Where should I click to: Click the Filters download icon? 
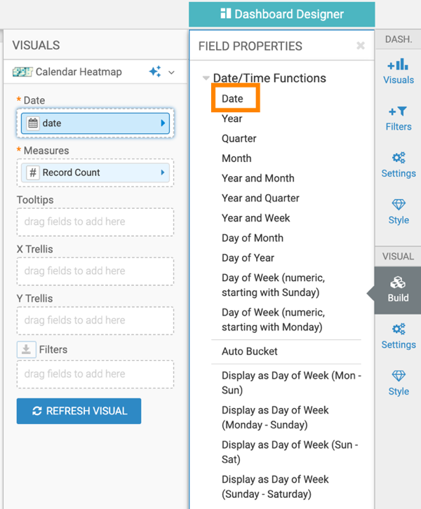27,349
